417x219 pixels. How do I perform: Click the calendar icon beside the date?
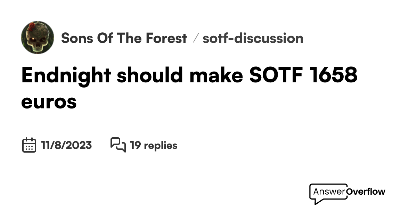tap(29, 145)
